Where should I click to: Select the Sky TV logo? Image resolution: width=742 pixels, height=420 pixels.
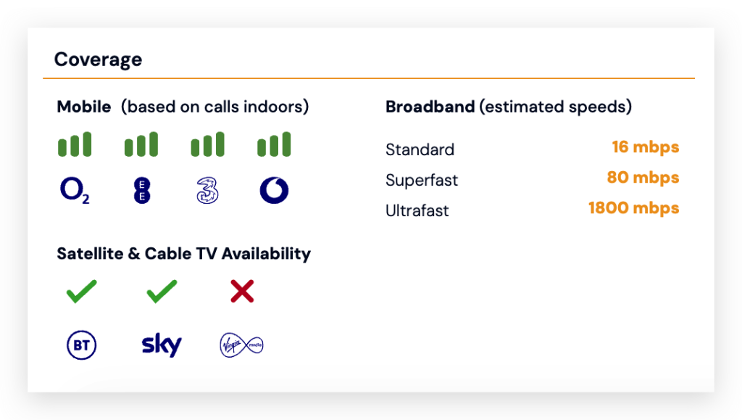pos(162,345)
